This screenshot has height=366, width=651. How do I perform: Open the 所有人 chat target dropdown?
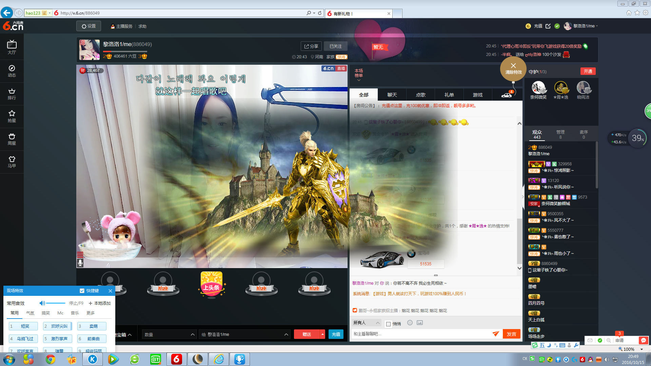point(367,323)
